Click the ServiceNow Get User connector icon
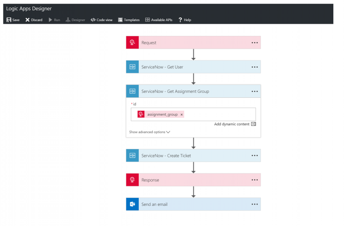This screenshot has height=226, width=350. click(133, 67)
